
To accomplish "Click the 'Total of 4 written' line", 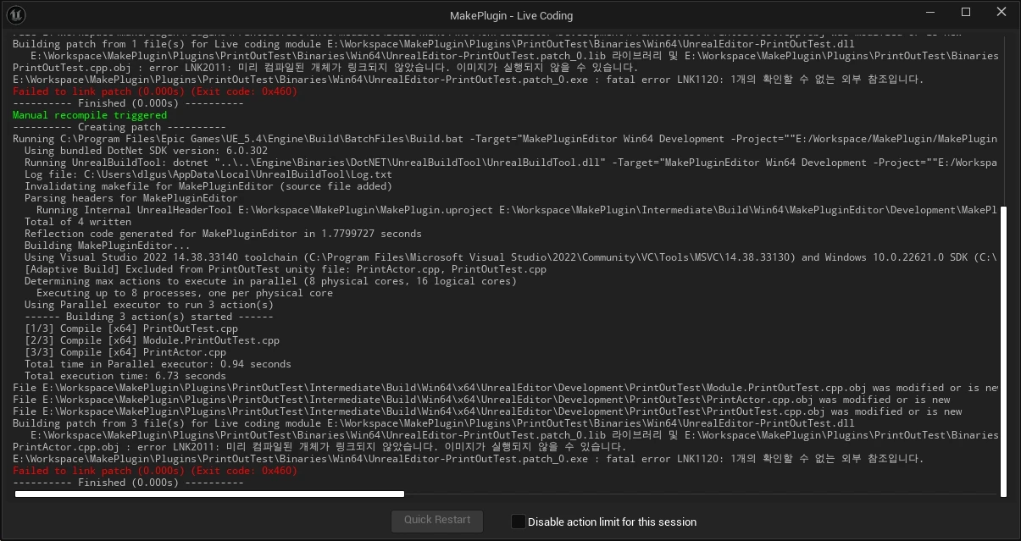I will tap(78, 222).
